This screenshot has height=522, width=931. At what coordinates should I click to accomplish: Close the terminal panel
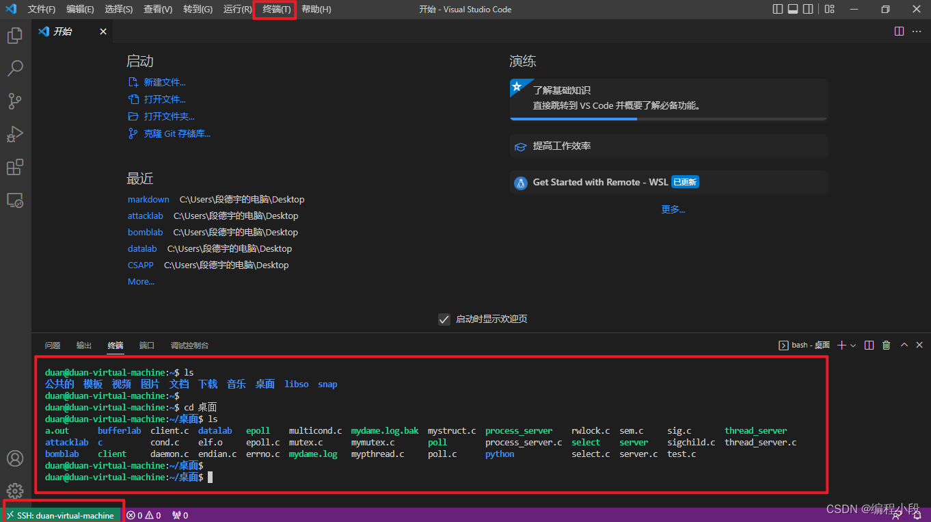pyautogui.click(x=919, y=345)
